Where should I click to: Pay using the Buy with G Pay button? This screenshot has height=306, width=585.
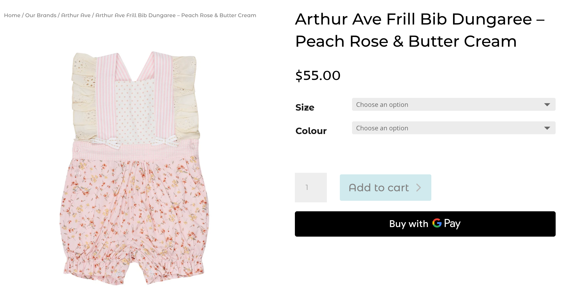click(x=425, y=224)
